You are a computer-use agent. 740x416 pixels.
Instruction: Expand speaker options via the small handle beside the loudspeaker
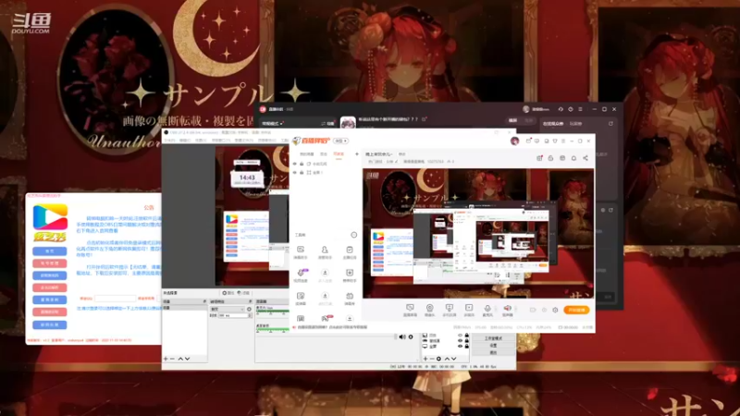point(515,309)
